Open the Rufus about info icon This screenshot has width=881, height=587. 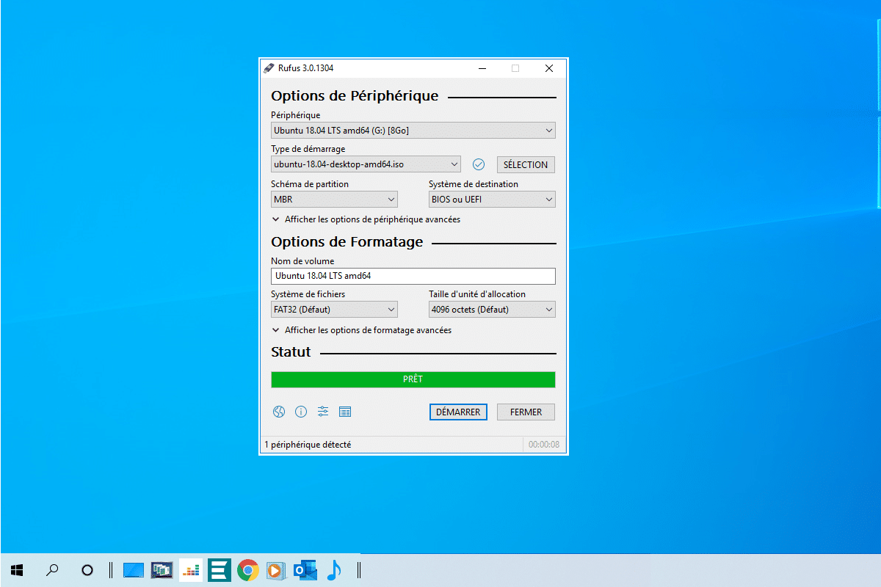click(301, 412)
